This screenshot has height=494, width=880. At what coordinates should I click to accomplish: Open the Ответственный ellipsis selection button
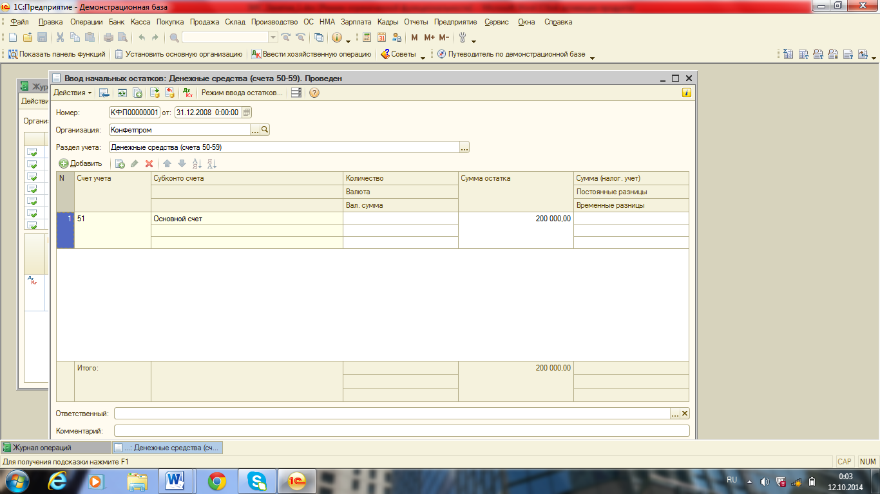[x=675, y=414]
